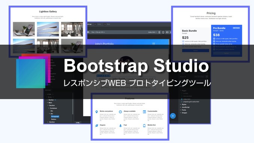Toggle first checkmark in Basic Bundle list
This screenshot has width=254, height=143.
[183, 41]
